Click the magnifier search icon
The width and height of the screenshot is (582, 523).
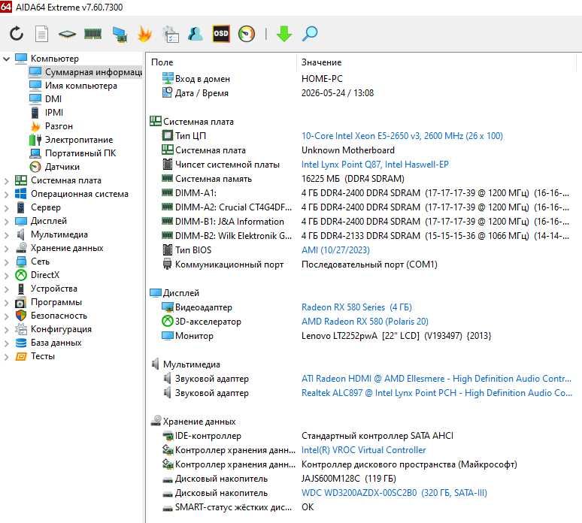[310, 34]
